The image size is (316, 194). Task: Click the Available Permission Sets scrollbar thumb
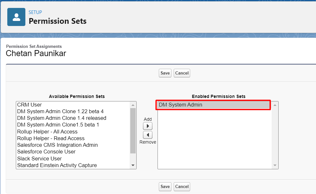(133, 130)
